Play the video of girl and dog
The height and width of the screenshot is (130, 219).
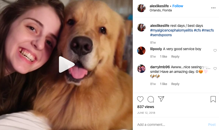(x=67, y=64)
